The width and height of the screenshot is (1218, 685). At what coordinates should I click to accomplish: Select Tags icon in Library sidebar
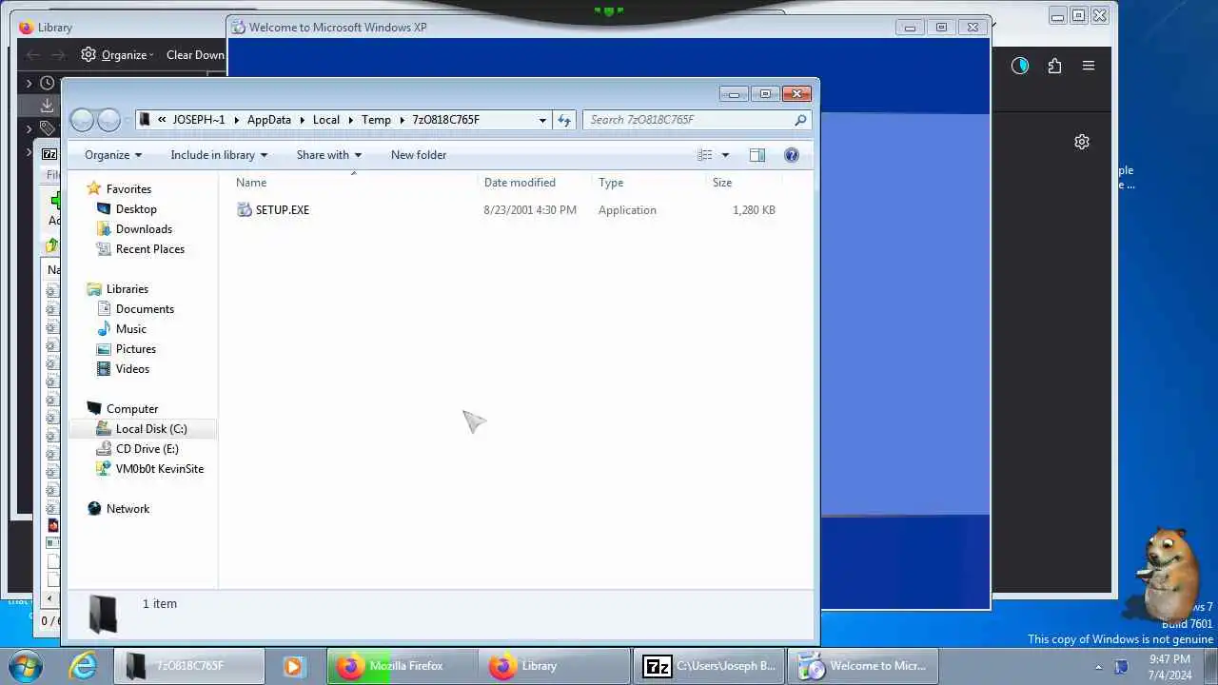tap(47, 128)
